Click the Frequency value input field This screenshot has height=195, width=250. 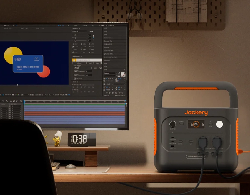coord(88,71)
